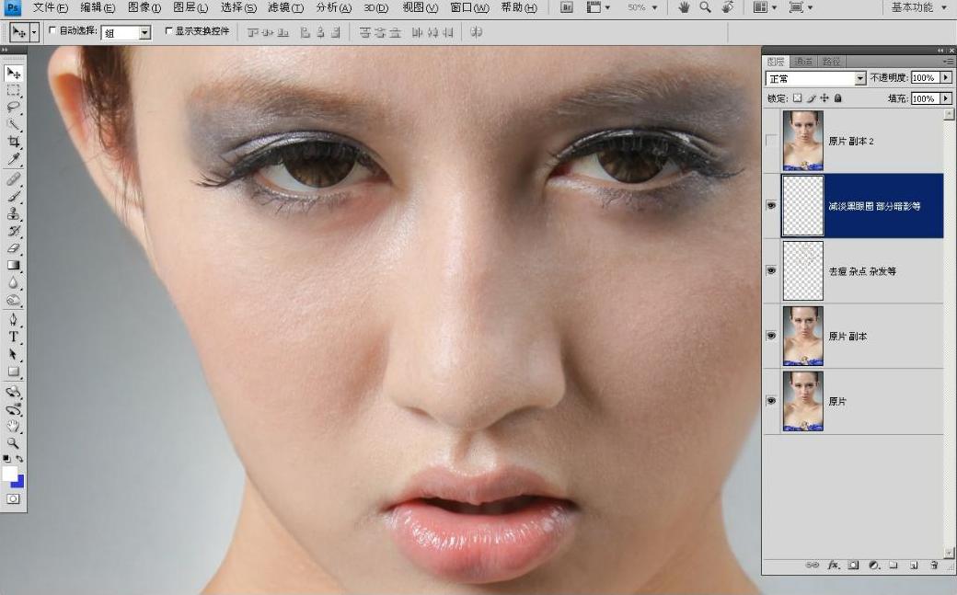Select the Hand tool in the toolbox
The height and width of the screenshot is (595, 957).
coord(13,426)
